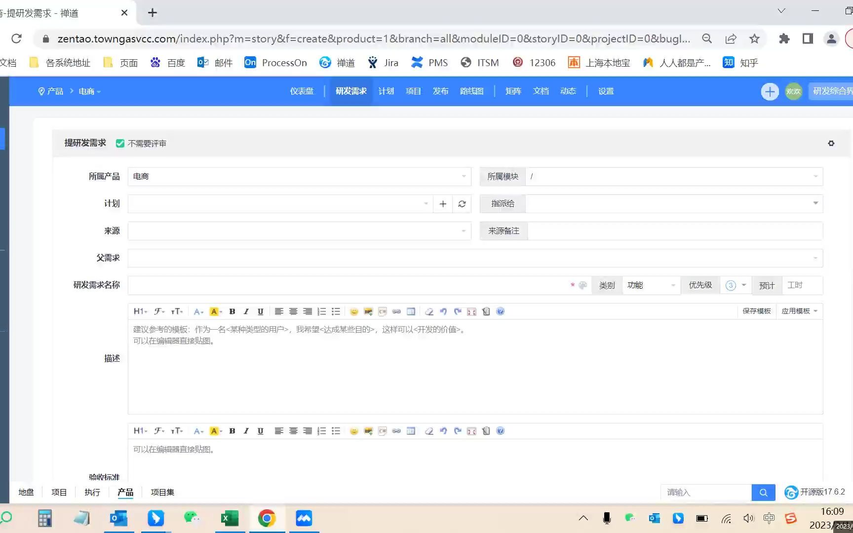Add a new plan using the plus icon
Screen dimensions: 853x533
click(442, 203)
